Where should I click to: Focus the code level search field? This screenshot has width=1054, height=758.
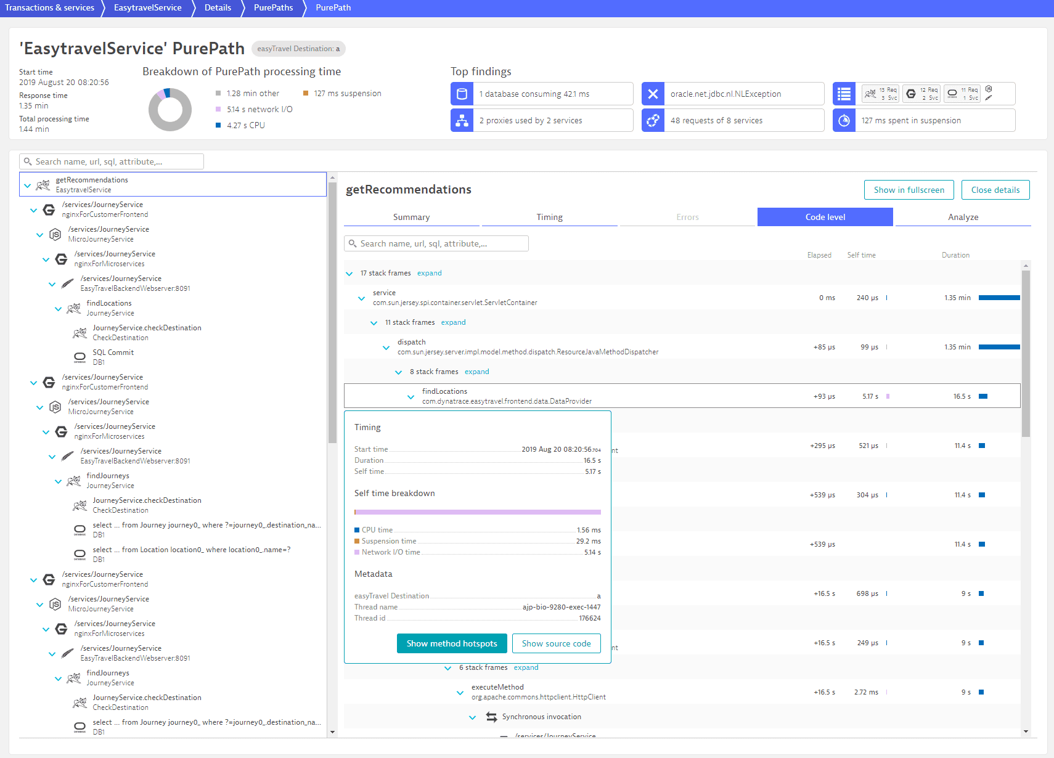[x=436, y=243]
